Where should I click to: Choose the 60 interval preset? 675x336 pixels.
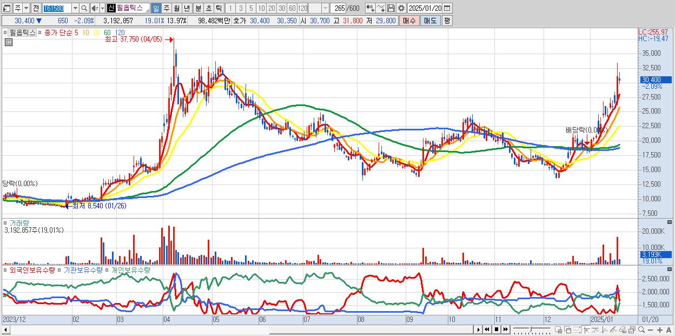point(292,8)
